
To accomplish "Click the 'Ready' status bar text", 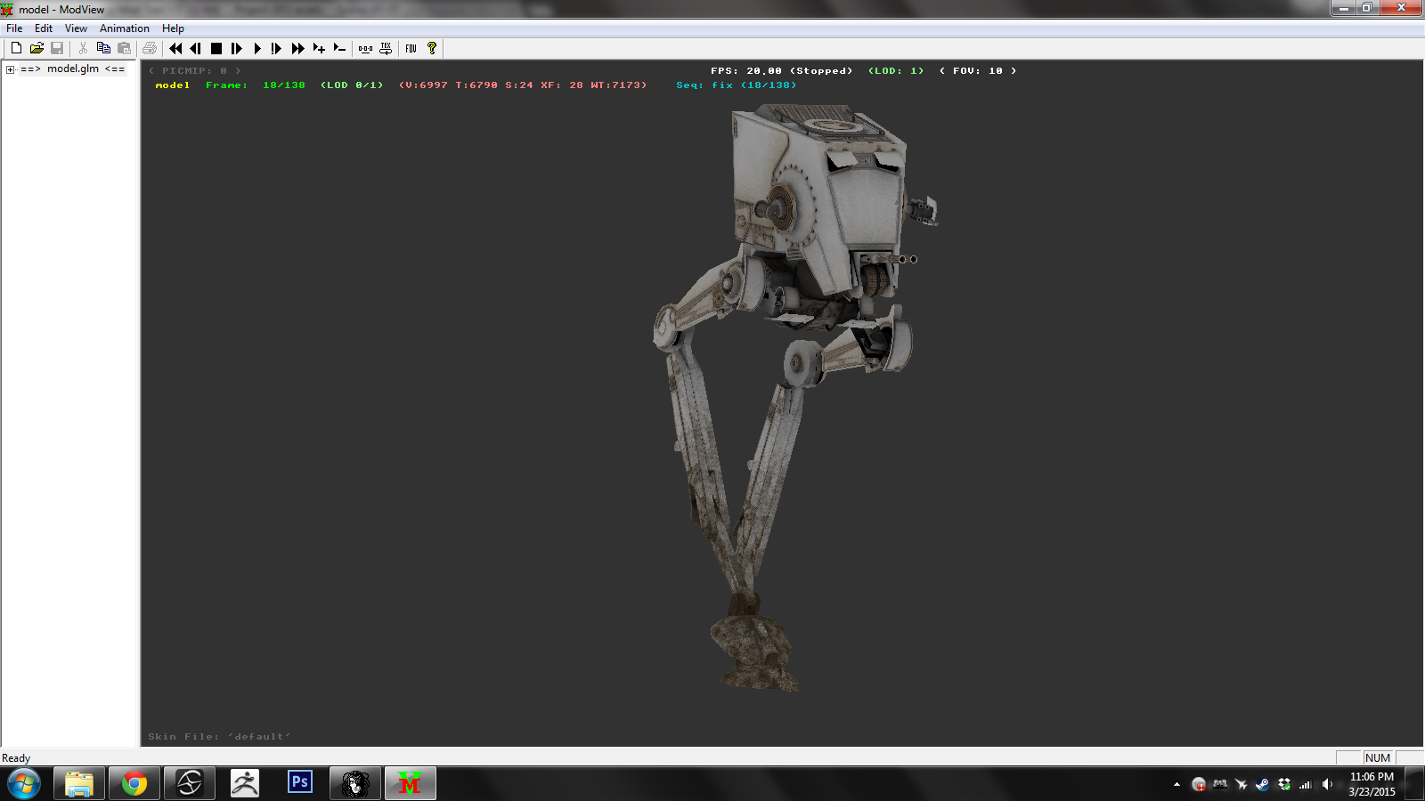I will (x=16, y=758).
